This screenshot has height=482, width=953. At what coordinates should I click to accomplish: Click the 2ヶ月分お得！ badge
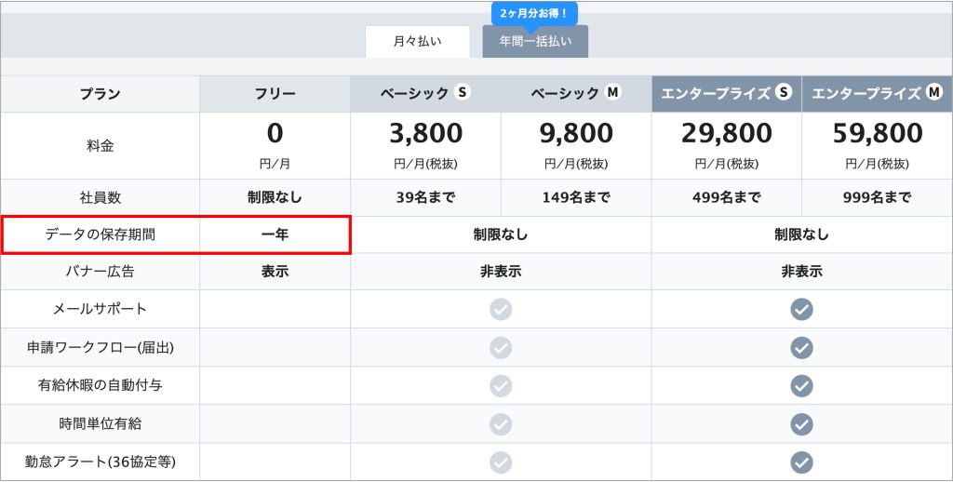535,14
